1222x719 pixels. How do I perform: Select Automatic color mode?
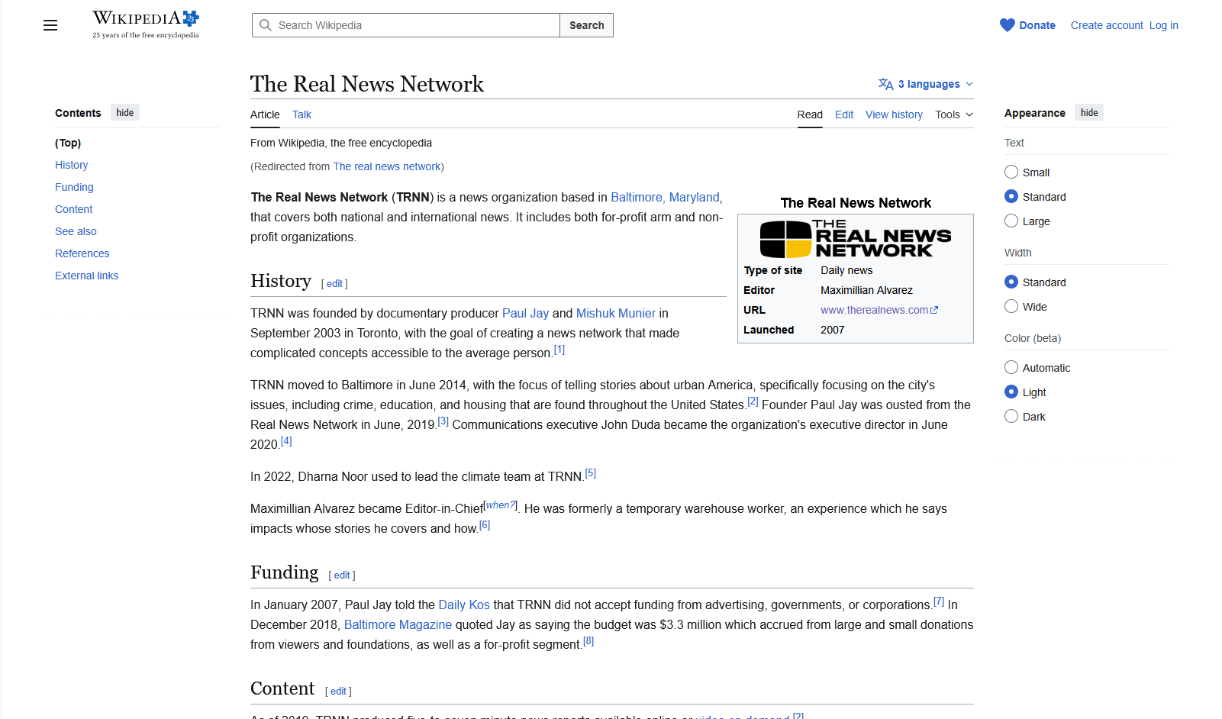tap(1011, 367)
